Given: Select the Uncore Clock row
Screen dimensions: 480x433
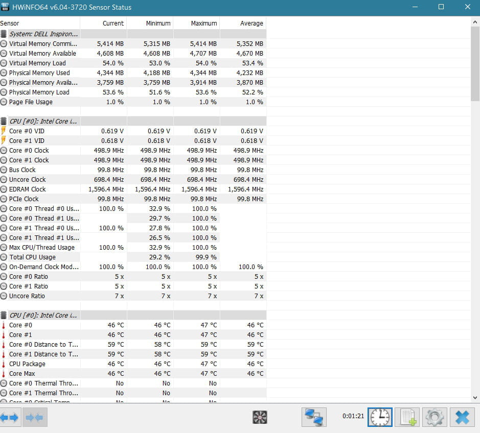Looking at the screenshot, I should click(133, 180).
